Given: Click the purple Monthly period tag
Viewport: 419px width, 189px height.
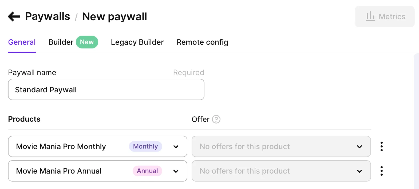Looking at the screenshot, I should tap(145, 146).
